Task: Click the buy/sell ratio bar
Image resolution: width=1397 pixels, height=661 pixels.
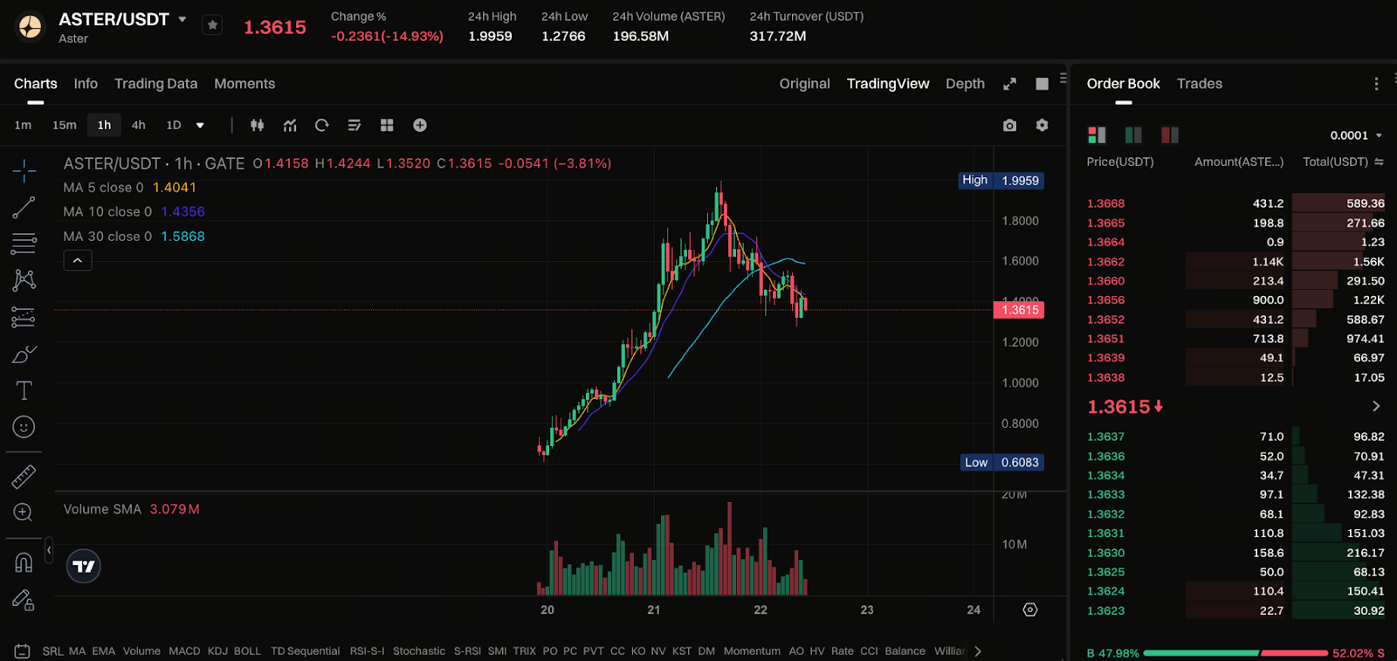Action: click(x=1235, y=653)
